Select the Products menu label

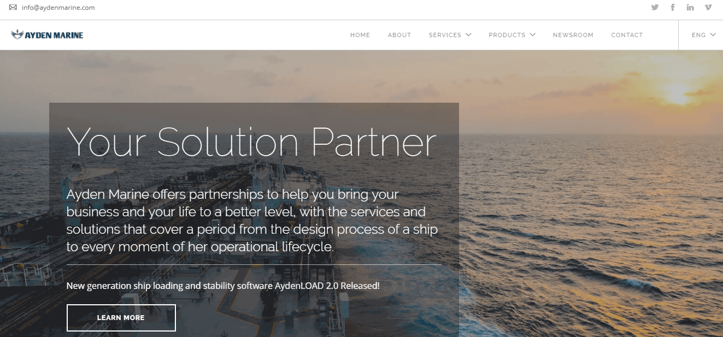tap(507, 35)
